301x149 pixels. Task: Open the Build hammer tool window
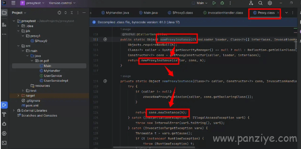click(4, 115)
